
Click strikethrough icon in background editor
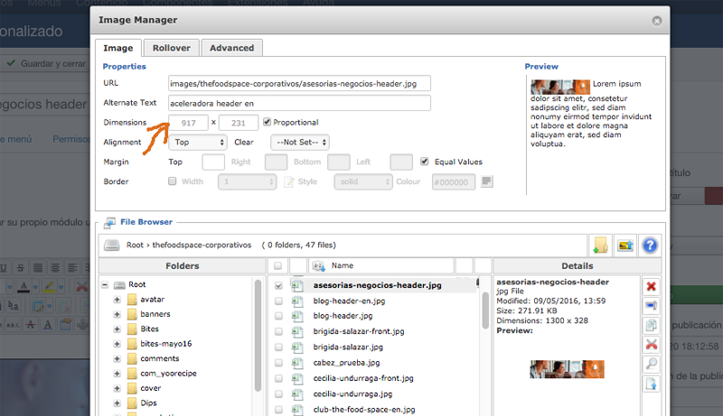(x=20, y=267)
